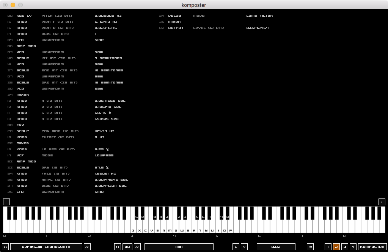Click the 87.5 % dry value
The width and height of the screenshot is (388, 252).
[101, 167]
